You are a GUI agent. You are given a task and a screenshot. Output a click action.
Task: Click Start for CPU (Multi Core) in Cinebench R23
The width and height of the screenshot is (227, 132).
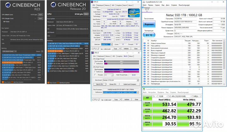(x=40, y=14)
